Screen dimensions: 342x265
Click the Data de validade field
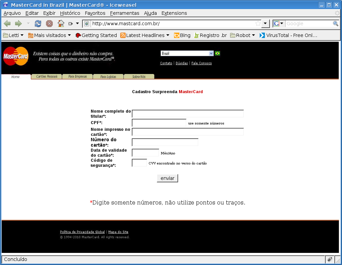(x=145, y=153)
